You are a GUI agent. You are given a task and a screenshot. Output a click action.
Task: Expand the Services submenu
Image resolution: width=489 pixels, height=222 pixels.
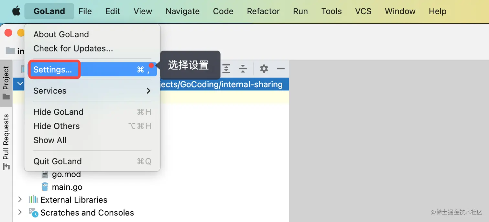pyautogui.click(x=92, y=91)
